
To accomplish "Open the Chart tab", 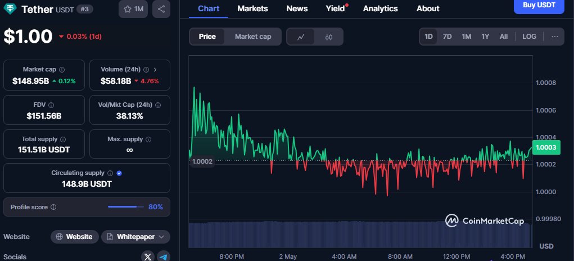I will (x=209, y=8).
